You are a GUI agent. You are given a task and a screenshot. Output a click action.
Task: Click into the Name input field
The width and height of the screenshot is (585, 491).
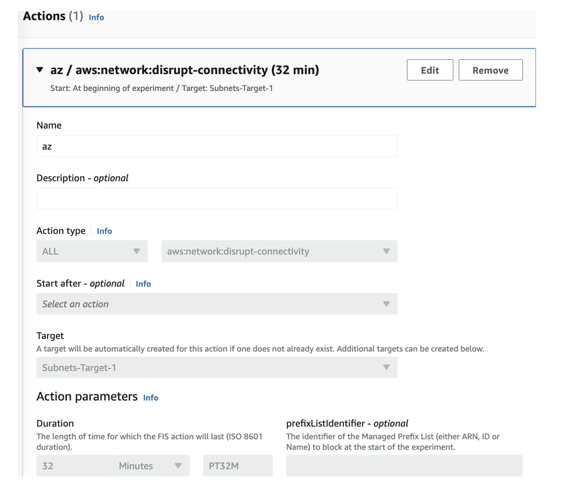pos(217,146)
